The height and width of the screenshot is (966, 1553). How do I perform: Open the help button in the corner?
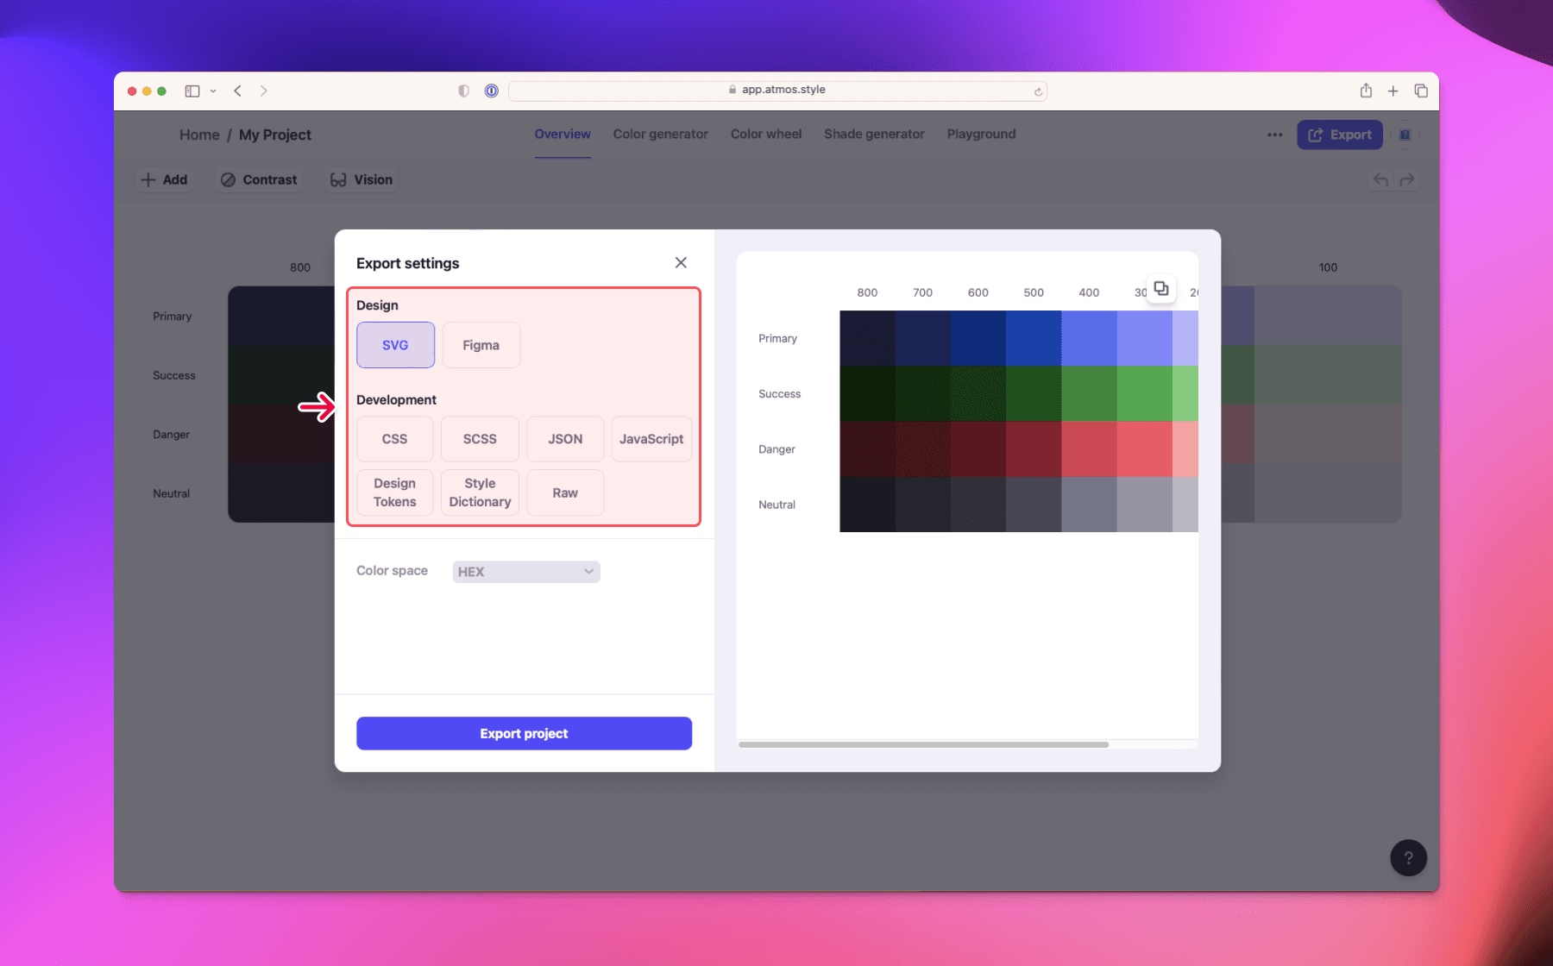1408,857
